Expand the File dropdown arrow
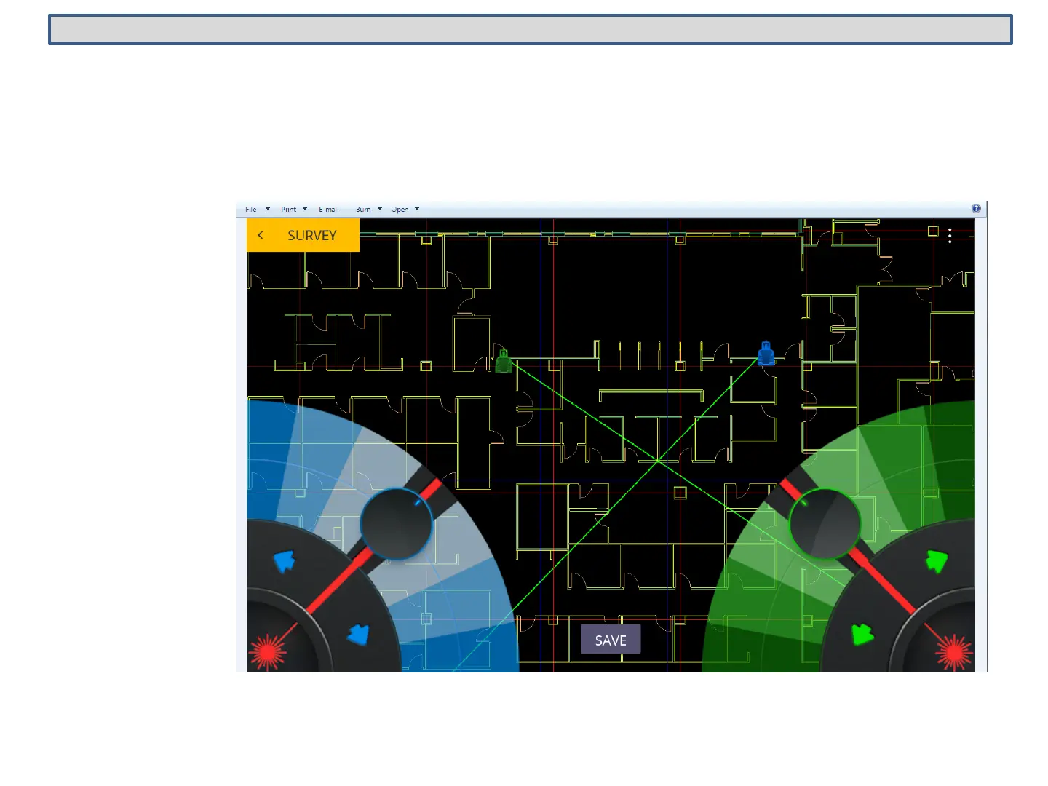 tap(268, 209)
